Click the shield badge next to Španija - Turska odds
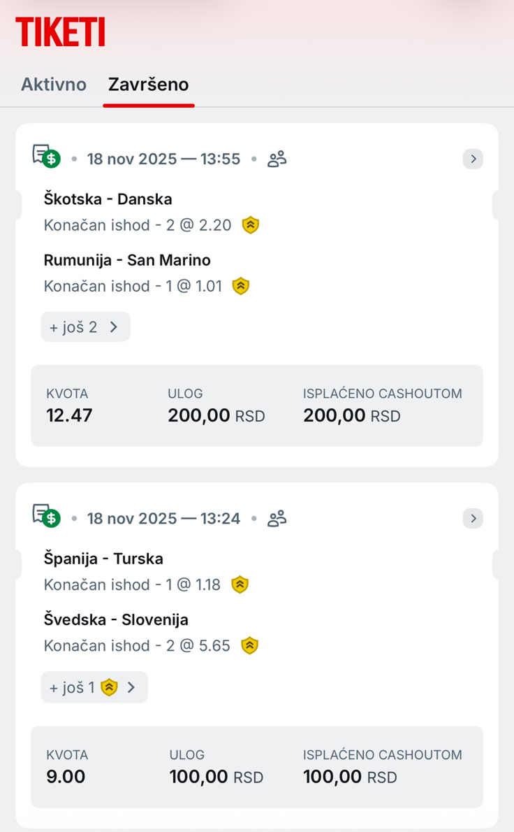The width and height of the screenshot is (514, 832). [x=240, y=584]
